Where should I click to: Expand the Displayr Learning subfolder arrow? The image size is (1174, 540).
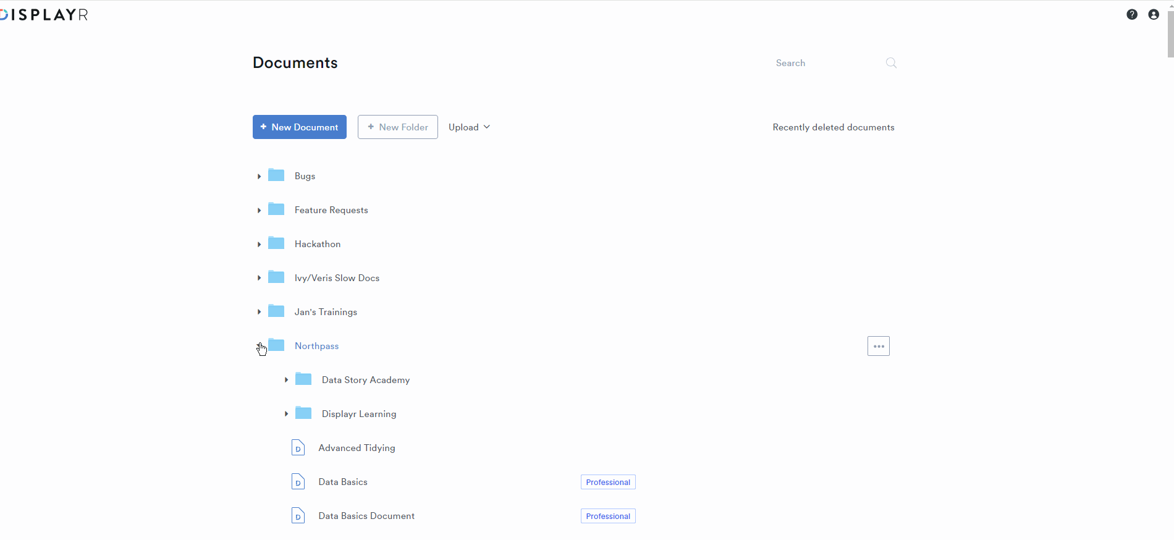pos(286,414)
